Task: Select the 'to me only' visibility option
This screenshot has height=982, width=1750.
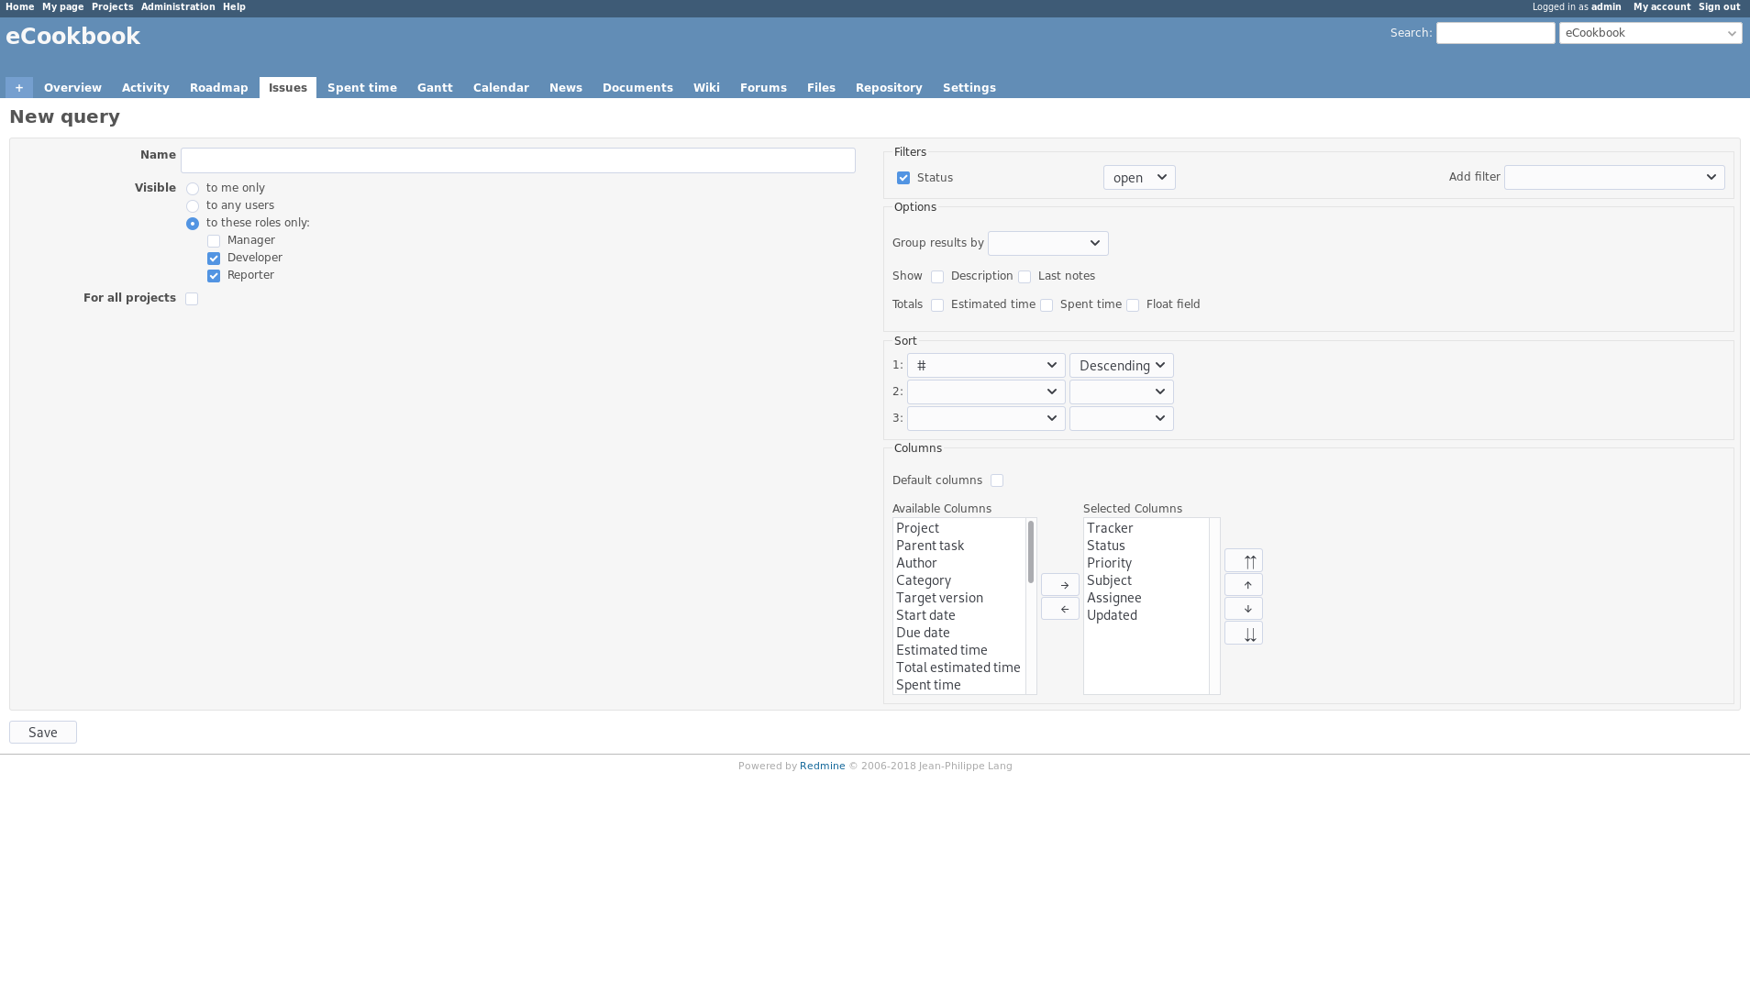Action: coord(193,189)
